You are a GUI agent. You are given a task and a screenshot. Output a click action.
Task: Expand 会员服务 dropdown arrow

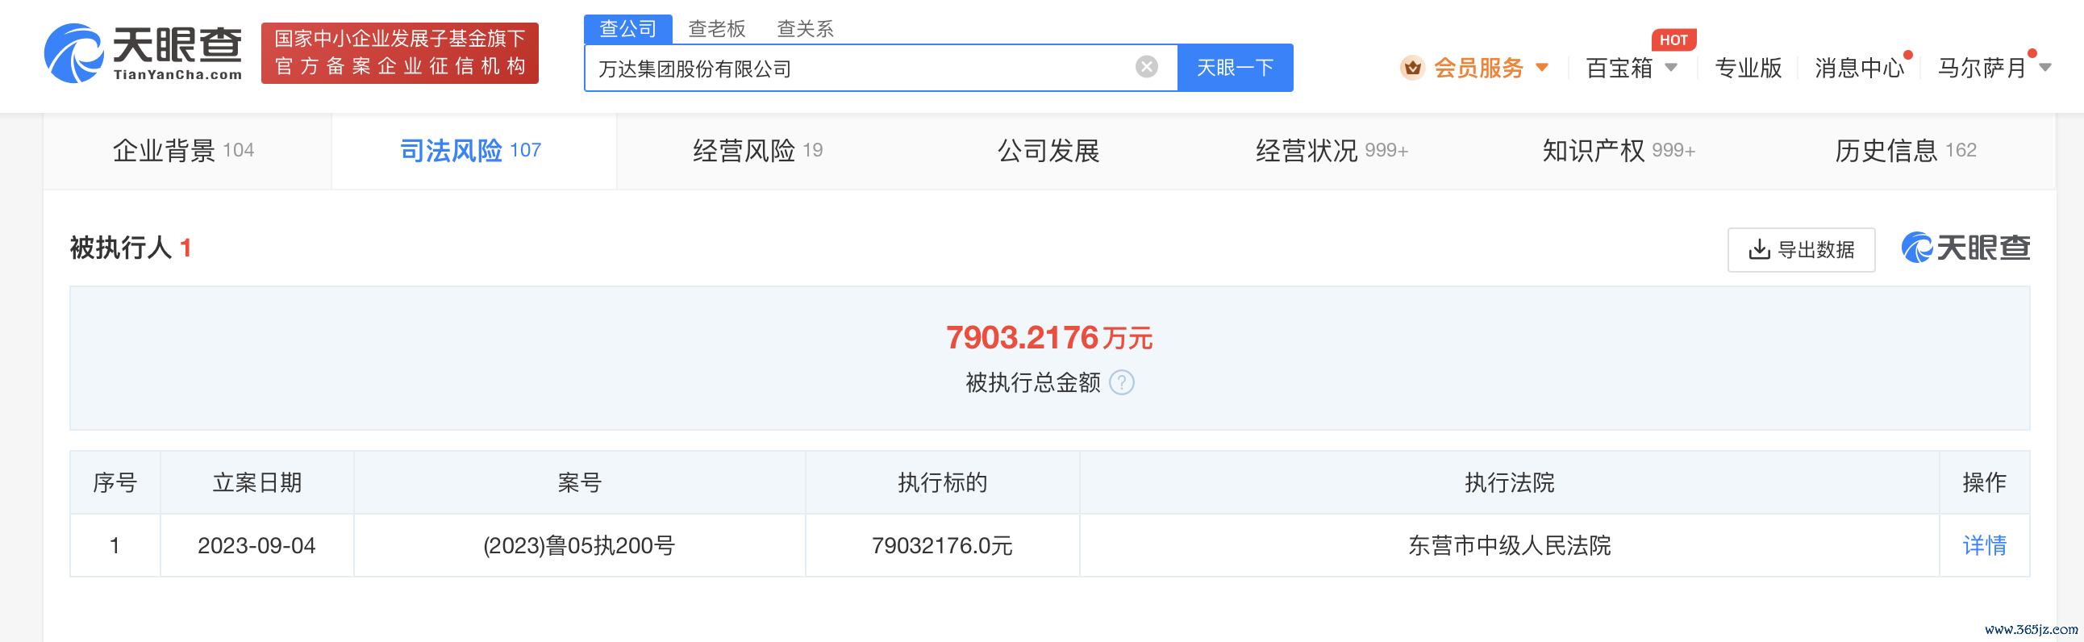pos(1542,68)
